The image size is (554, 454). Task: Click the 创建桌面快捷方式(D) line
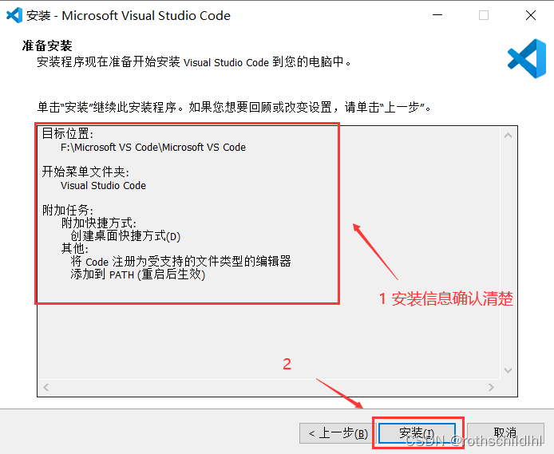[x=125, y=236]
